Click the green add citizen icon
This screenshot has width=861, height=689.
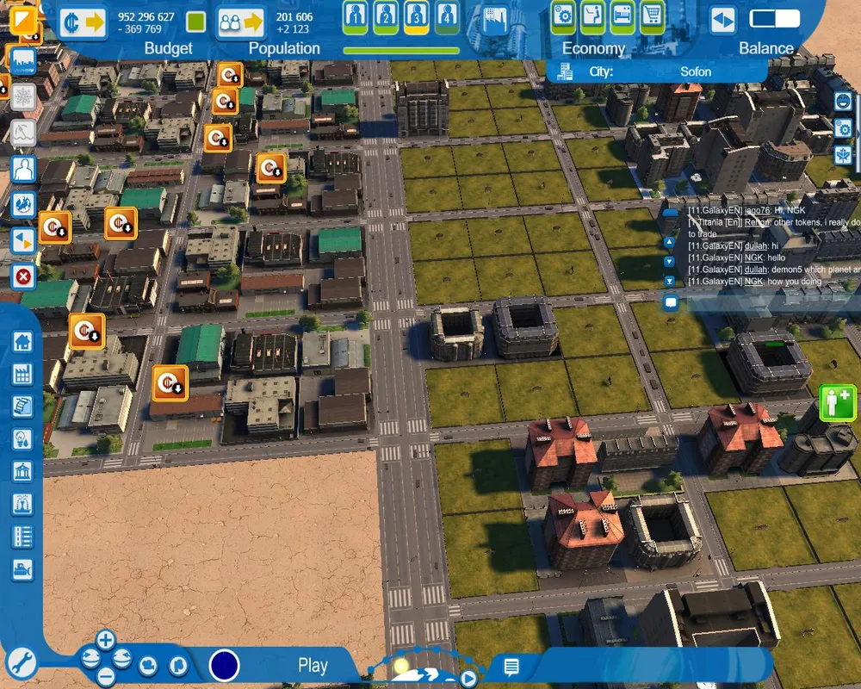(838, 403)
